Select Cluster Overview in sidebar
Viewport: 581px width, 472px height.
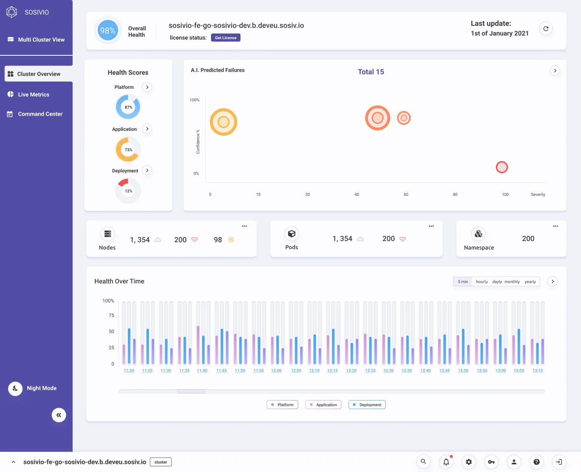39,74
